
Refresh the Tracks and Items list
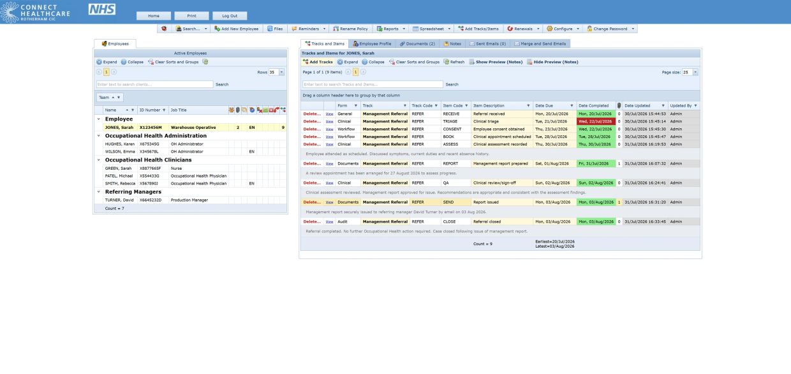click(x=454, y=62)
